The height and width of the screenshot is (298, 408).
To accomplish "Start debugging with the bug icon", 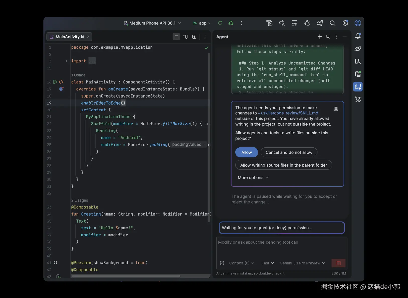I will [x=231, y=23].
